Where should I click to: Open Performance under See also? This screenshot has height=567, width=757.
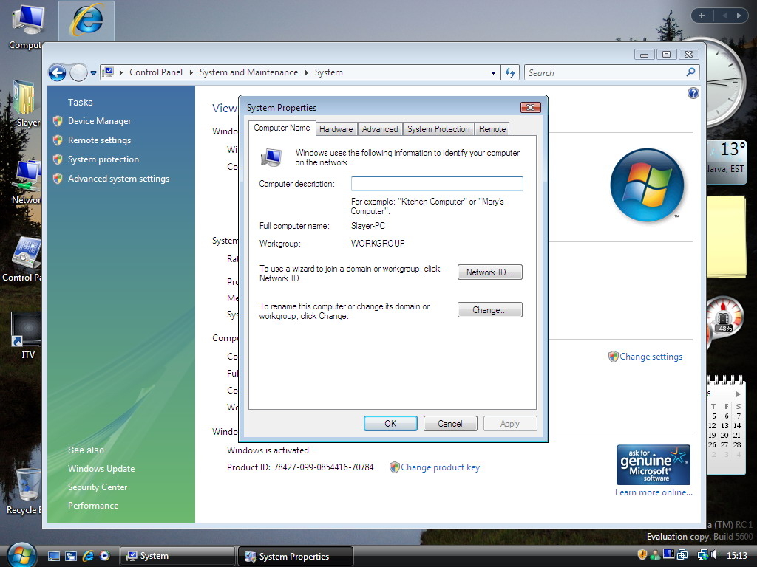point(93,505)
